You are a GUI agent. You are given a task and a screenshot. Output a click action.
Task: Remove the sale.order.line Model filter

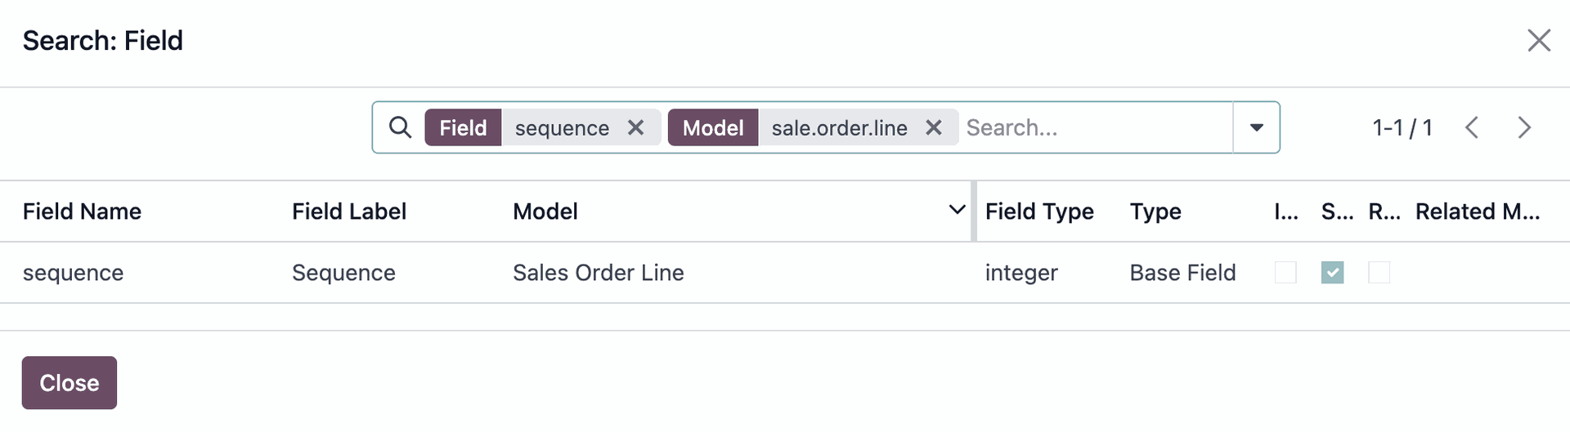coord(933,127)
